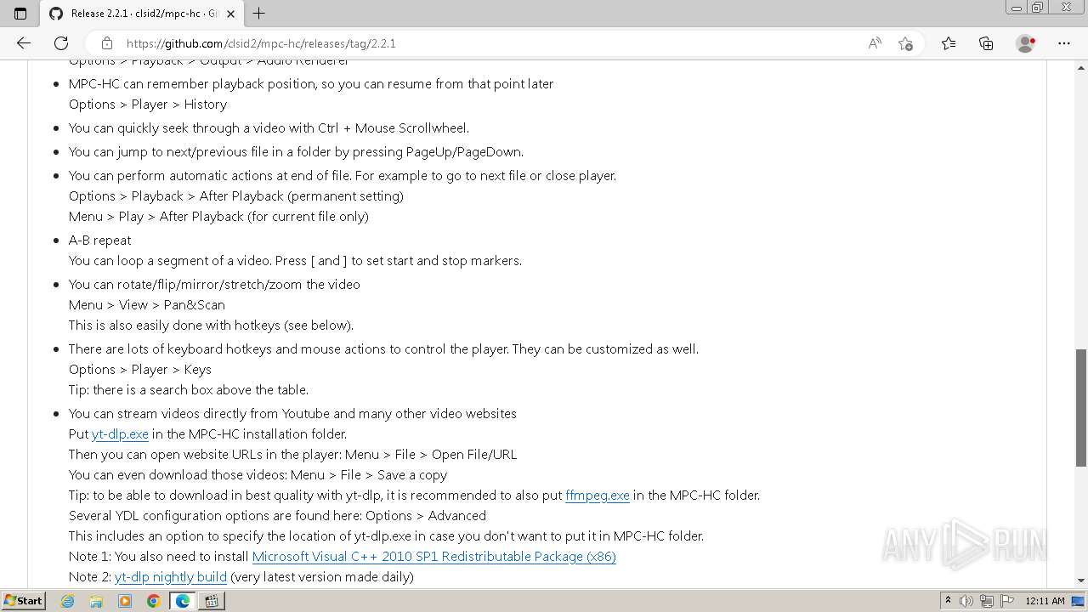Open network tray icon
The height and width of the screenshot is (612, 1088).
coord(988,601)
